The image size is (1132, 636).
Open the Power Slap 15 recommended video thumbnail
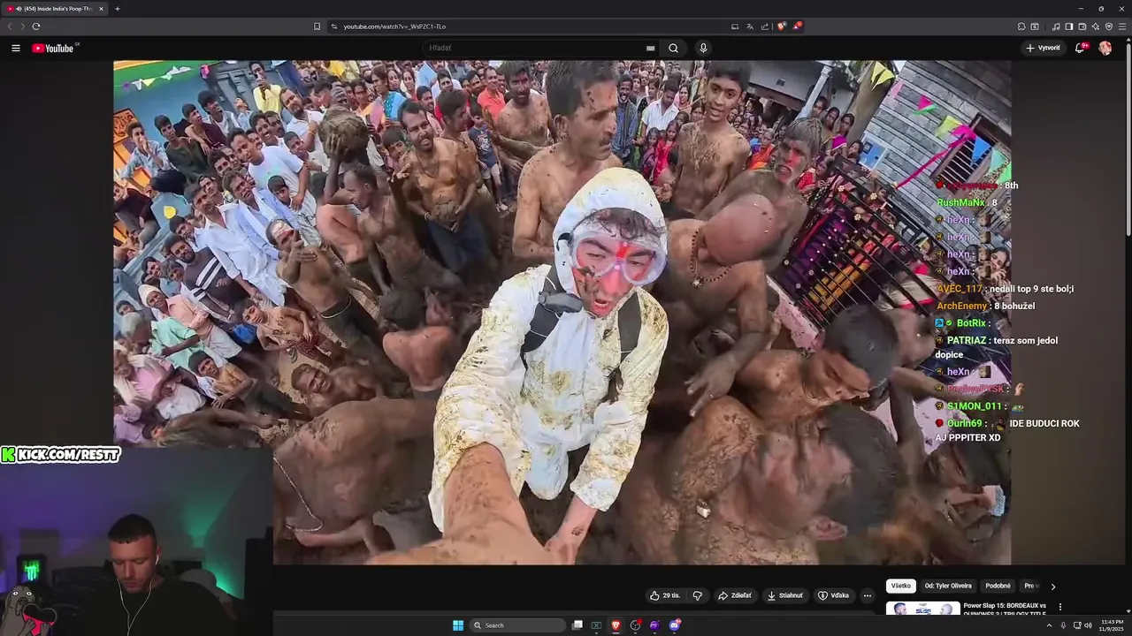[x=922, y=609]
